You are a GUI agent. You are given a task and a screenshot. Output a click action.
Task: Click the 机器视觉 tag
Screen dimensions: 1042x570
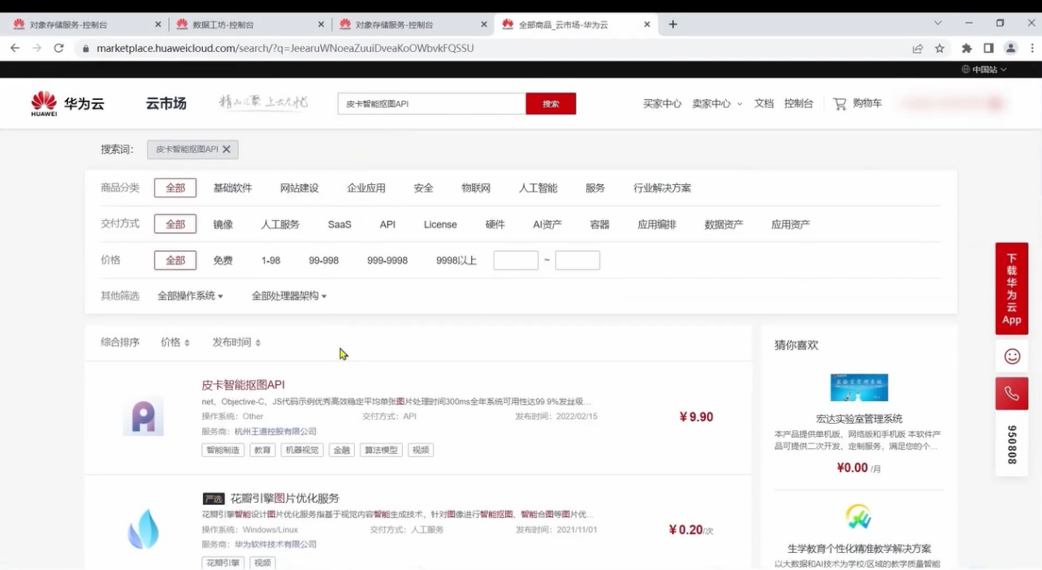[302, 450]
